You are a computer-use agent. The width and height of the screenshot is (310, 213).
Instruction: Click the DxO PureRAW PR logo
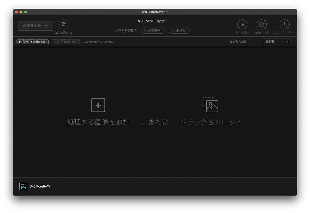tap(23, 186)
